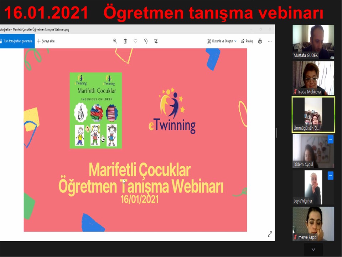Click the green Marifetli Çocuklar poster
Viewport: 342px width, 257px height.
coord(96,110)
